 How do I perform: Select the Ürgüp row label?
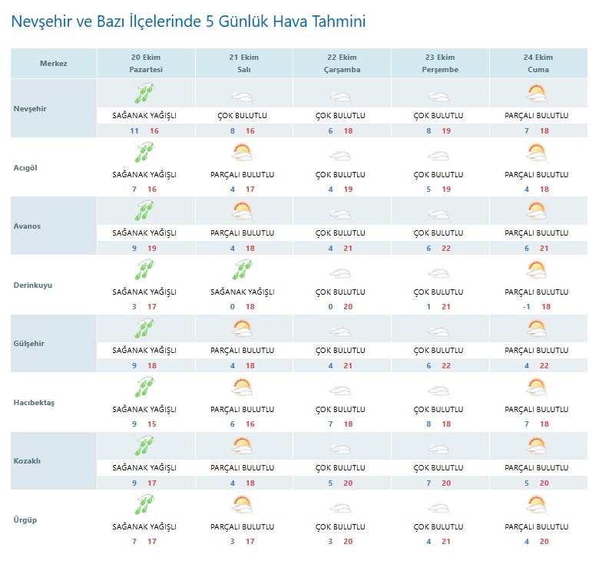[25, 519]
